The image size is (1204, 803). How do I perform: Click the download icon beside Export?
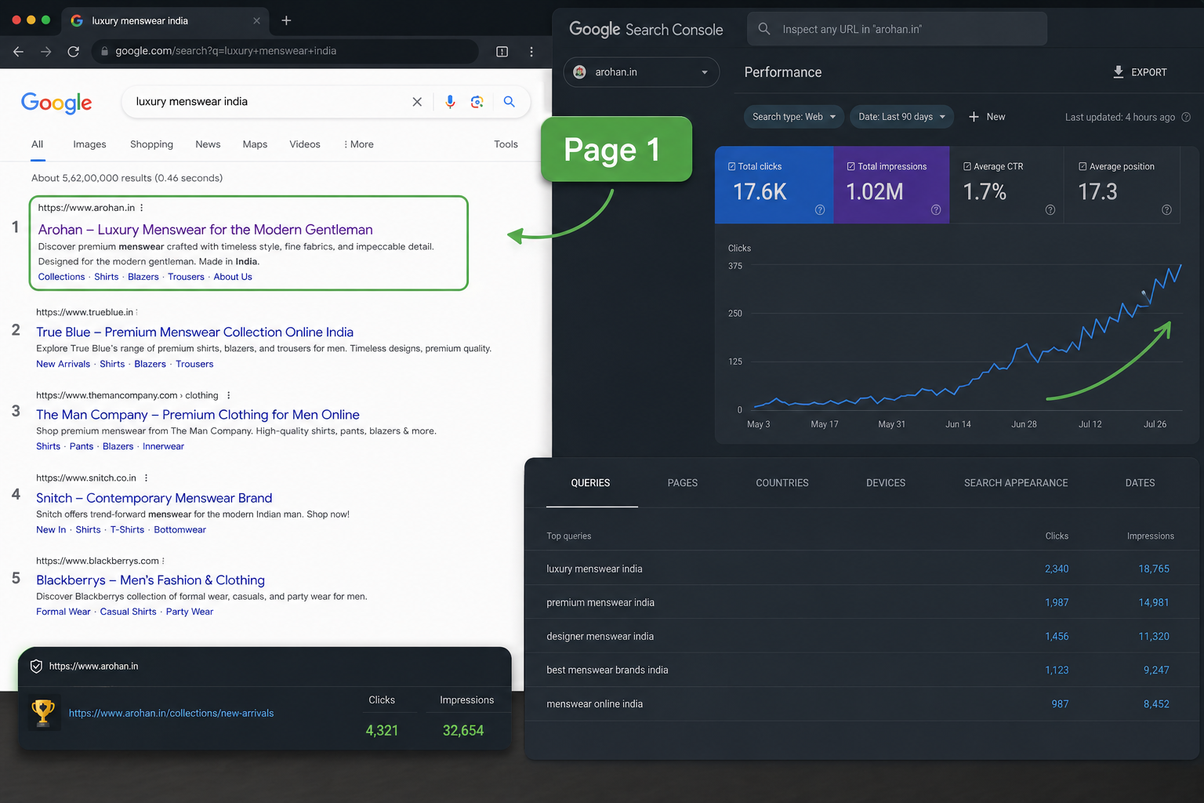tap(1119, 72)
